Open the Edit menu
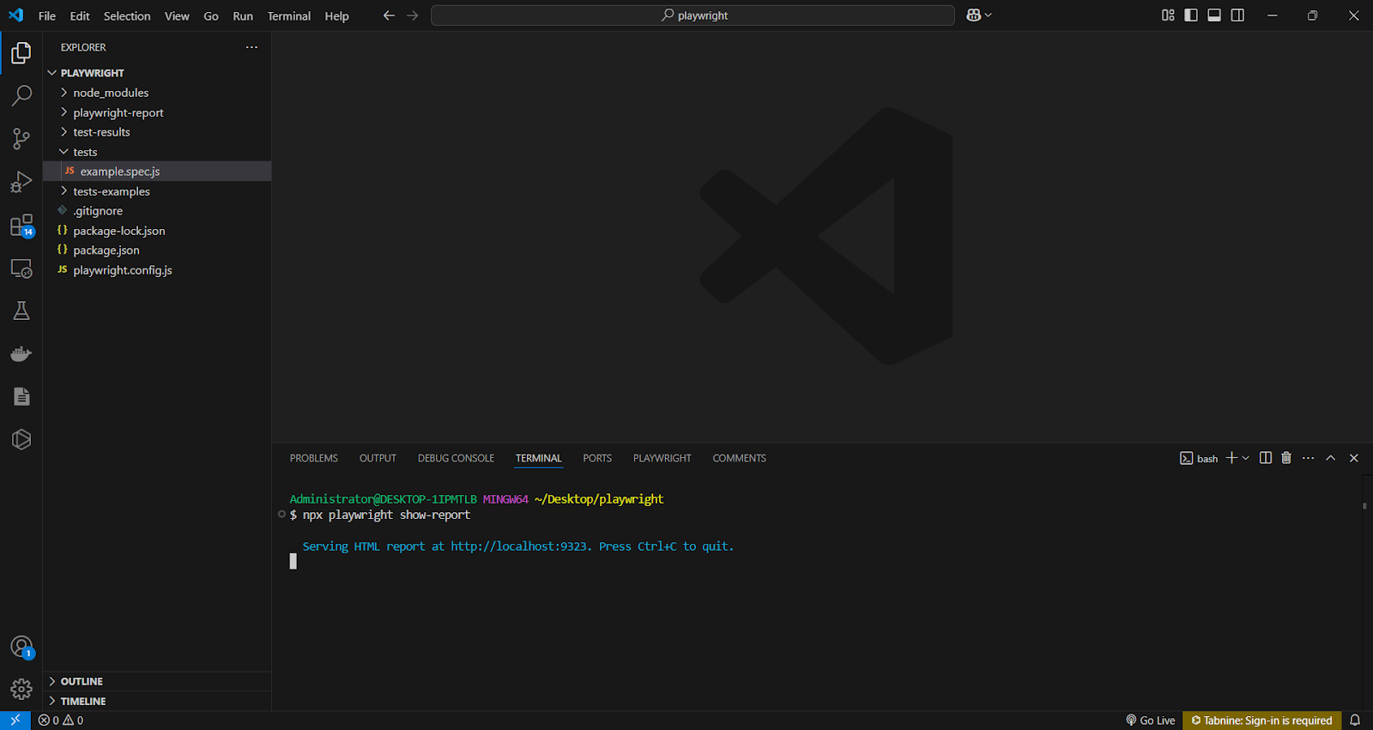 [x=80, y=15]
